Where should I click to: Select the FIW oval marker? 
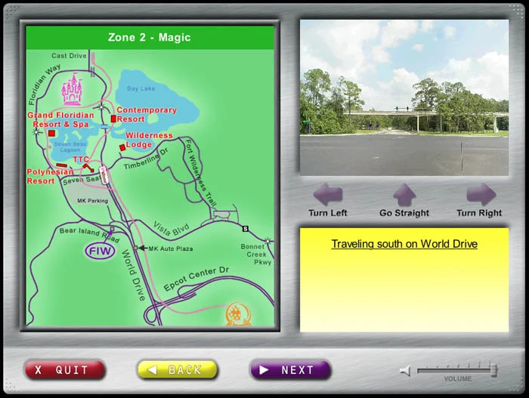[100, 251]
